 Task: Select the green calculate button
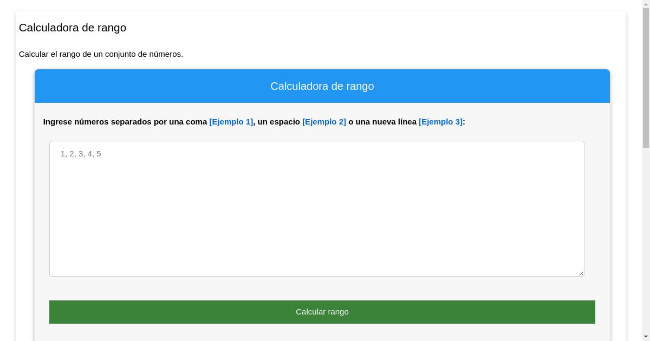[322, 312]
